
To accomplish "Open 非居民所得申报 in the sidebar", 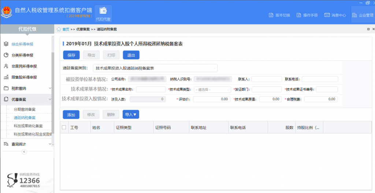I will 24,66.
